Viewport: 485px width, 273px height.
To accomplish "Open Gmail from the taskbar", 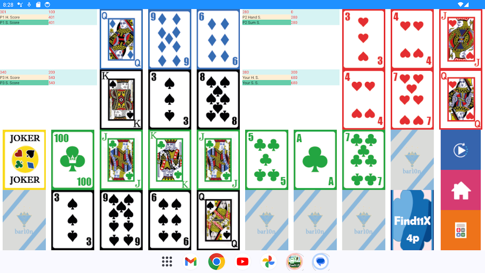I will click(x=191, y=262).
